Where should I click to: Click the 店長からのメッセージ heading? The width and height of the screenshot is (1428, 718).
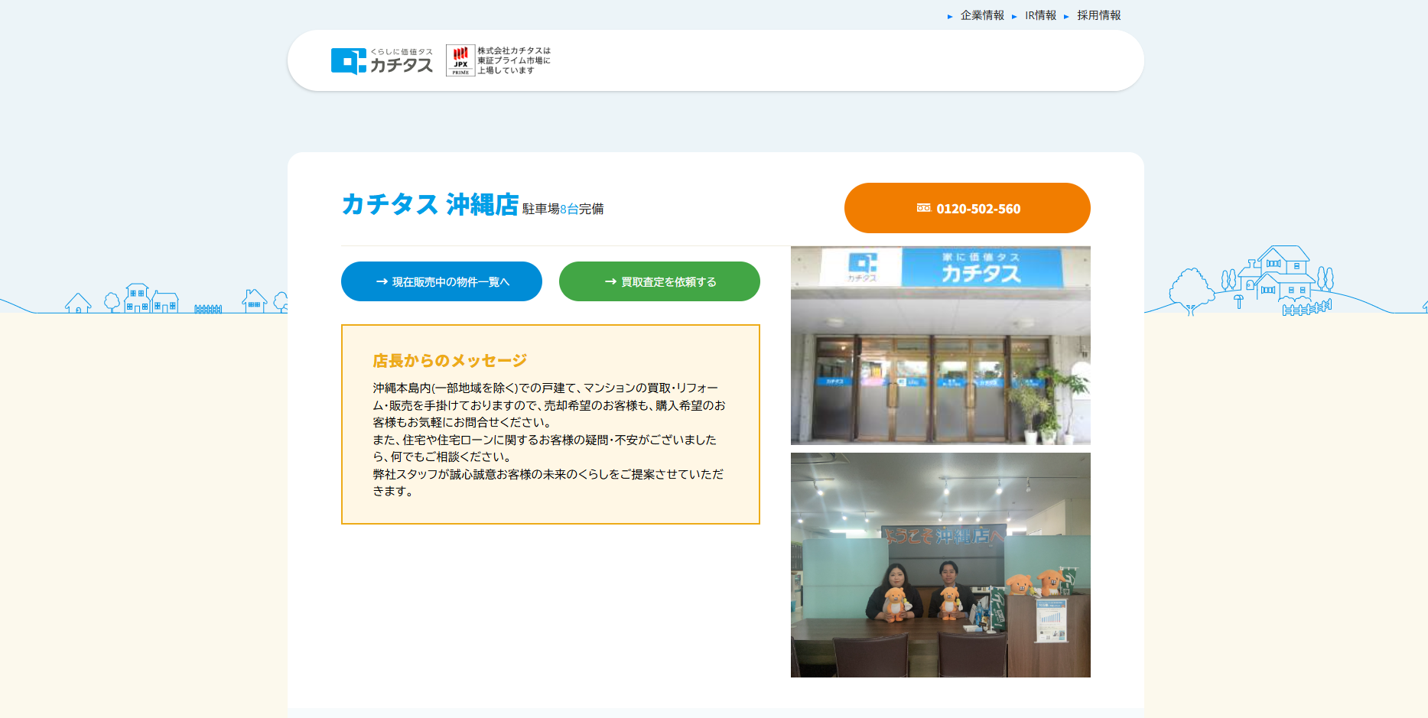pyautogui.click(x=450, y=360)
